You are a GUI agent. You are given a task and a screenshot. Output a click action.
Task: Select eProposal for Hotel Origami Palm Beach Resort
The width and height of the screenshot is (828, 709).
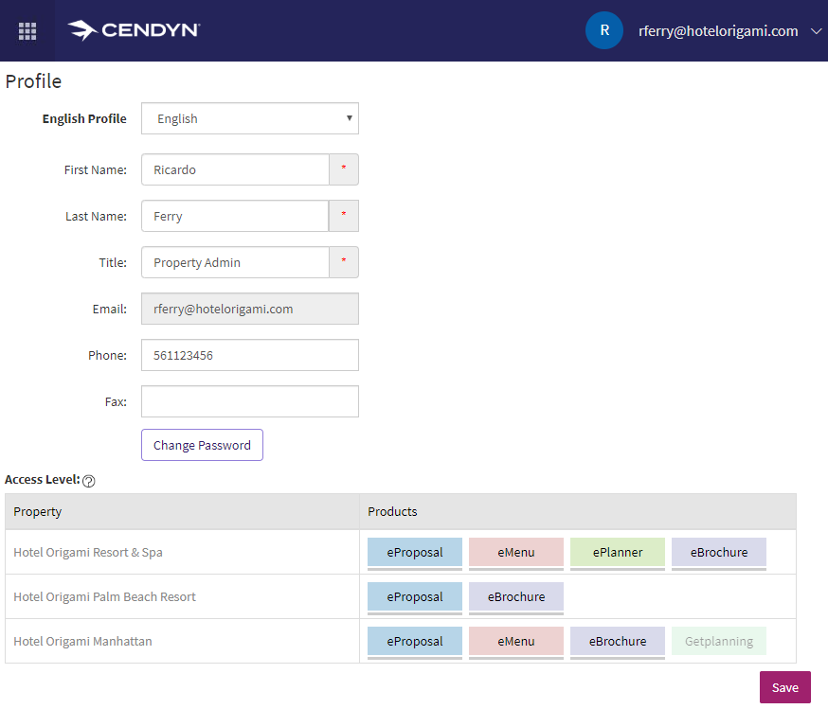pyautogui.click(x=415, y=596)
